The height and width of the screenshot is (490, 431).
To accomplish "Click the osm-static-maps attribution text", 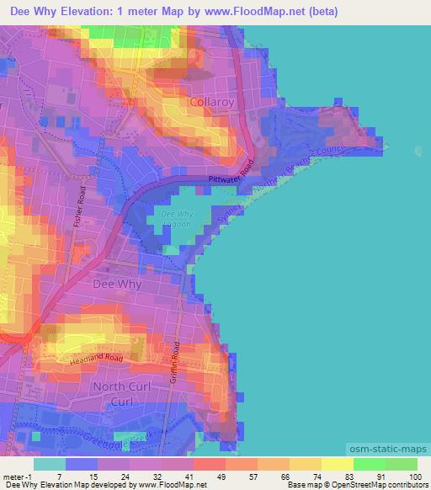I will [388, 449].
